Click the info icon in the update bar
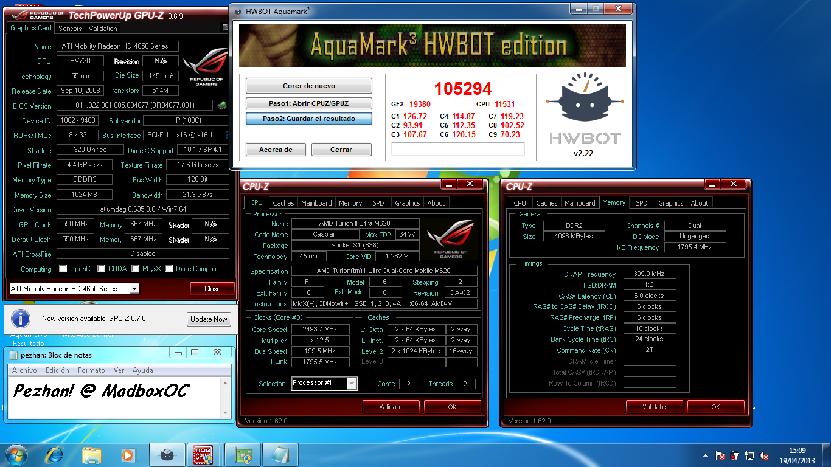831x467 pixels. tap(21, 318)
